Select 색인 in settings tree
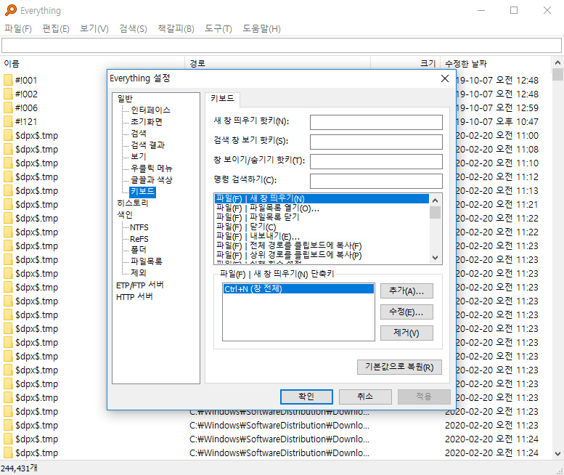This screenshot has height=475, width=564. (125, 214)
